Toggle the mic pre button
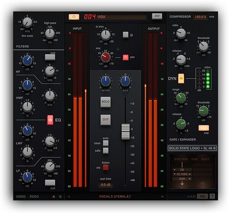This screenshot has width=229, height=213. coord(126,57)
